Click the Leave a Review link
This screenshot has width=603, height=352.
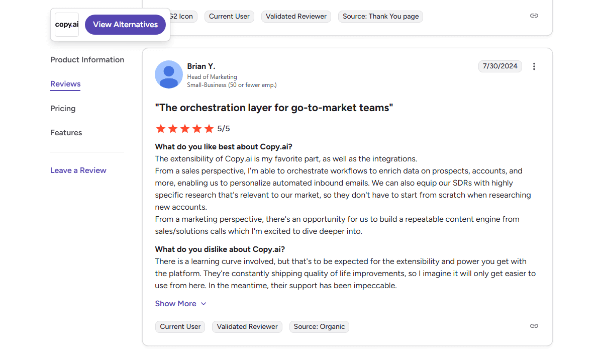tap(78, 170)
